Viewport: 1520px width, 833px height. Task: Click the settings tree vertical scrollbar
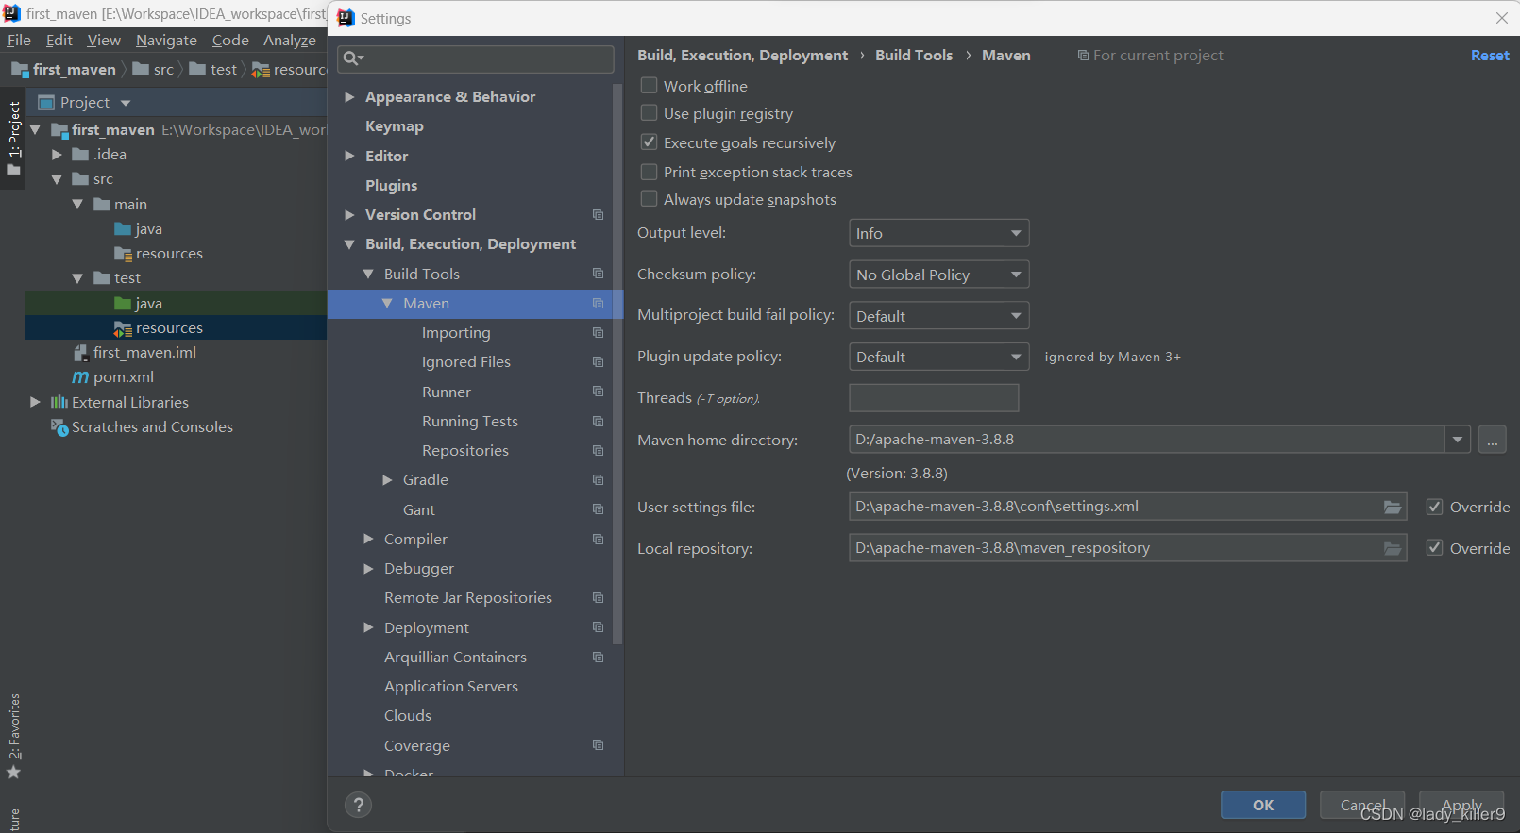click(x=618, y=363)
